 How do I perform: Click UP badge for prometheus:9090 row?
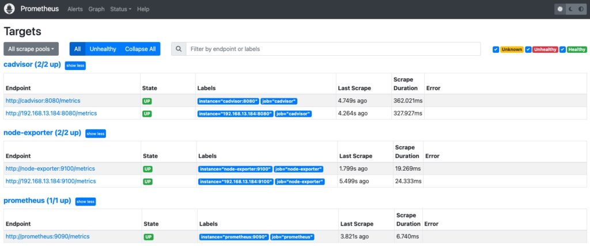pyautogui.click(x=149, y=237)
